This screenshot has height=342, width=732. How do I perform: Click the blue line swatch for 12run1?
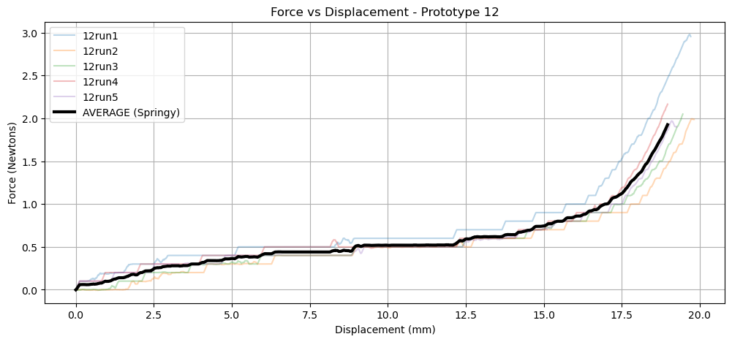(64, 36)
